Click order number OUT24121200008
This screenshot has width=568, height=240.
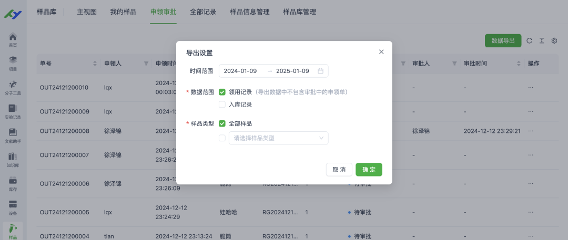click(x=65, y=131)
